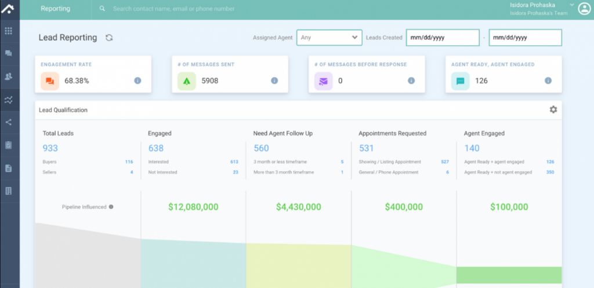Open the Reporting header tab
This screenshot has height=288, width=594.
pos(55,8)
